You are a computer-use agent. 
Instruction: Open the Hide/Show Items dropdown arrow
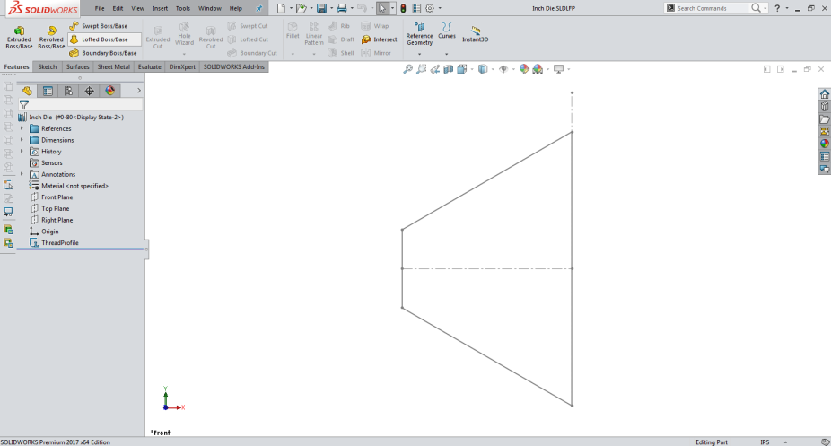tap(513, 69)
